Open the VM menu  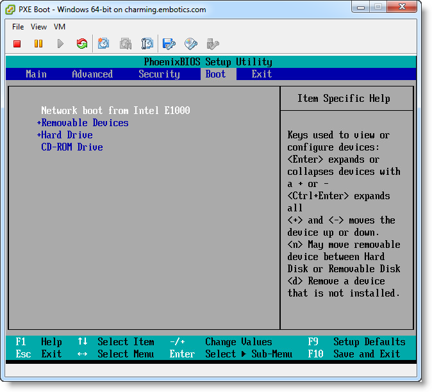point(60,27)
